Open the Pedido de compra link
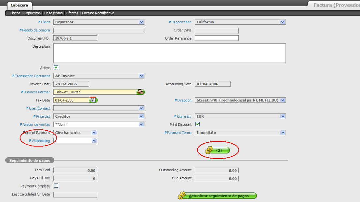This screenshot has width=360, height=202. point(35,30)
